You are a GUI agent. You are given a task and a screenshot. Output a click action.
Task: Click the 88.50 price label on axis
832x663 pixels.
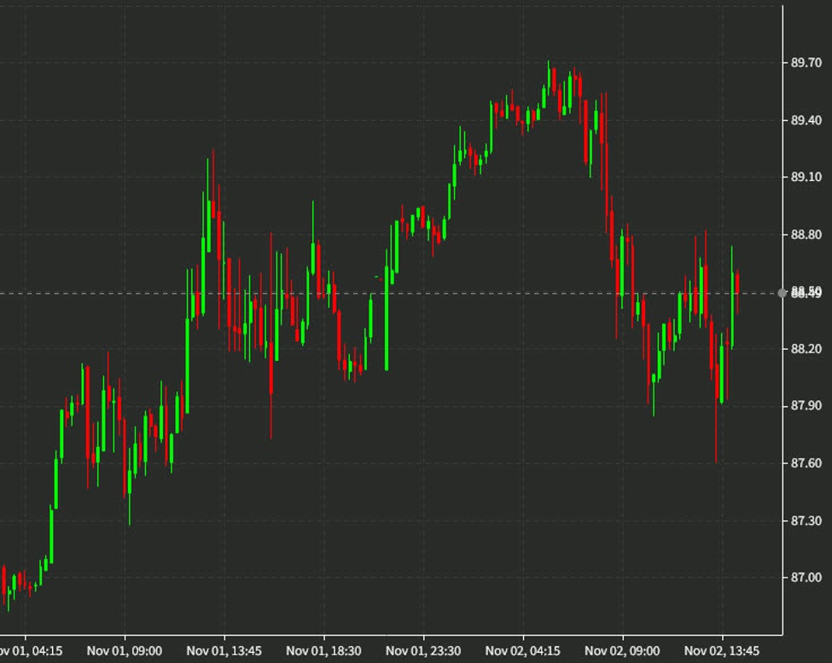(x=806, y=294)
